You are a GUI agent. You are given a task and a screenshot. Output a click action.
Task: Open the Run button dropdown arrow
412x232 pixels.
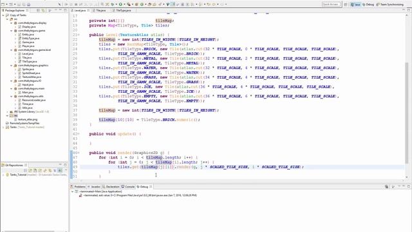[124, 5]
